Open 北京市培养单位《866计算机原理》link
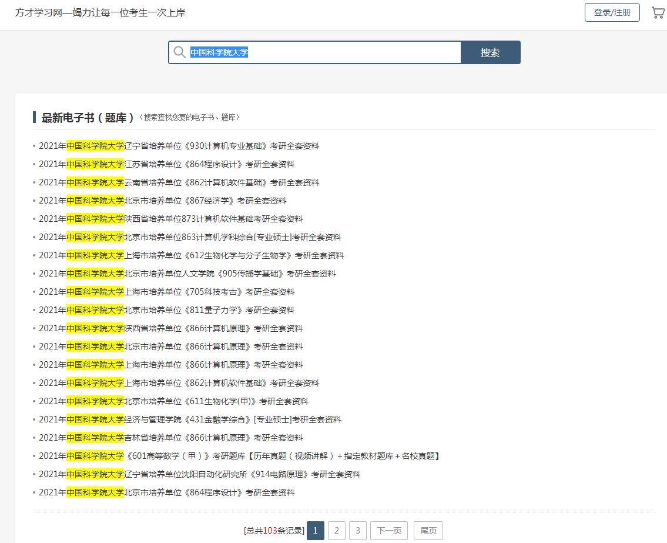Screen dimensions: 667x543 click(x=170, y=347)
